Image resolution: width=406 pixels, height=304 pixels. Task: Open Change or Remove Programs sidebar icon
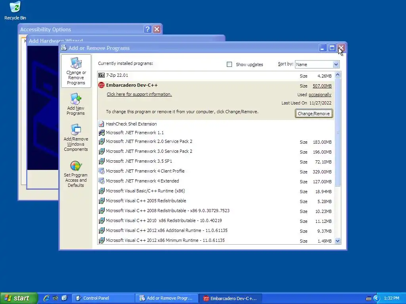[76, 71]
